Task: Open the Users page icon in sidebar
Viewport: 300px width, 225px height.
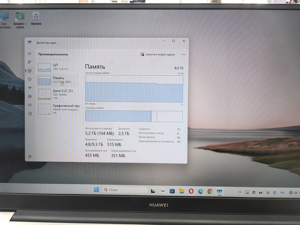Action: coord(30,96)
